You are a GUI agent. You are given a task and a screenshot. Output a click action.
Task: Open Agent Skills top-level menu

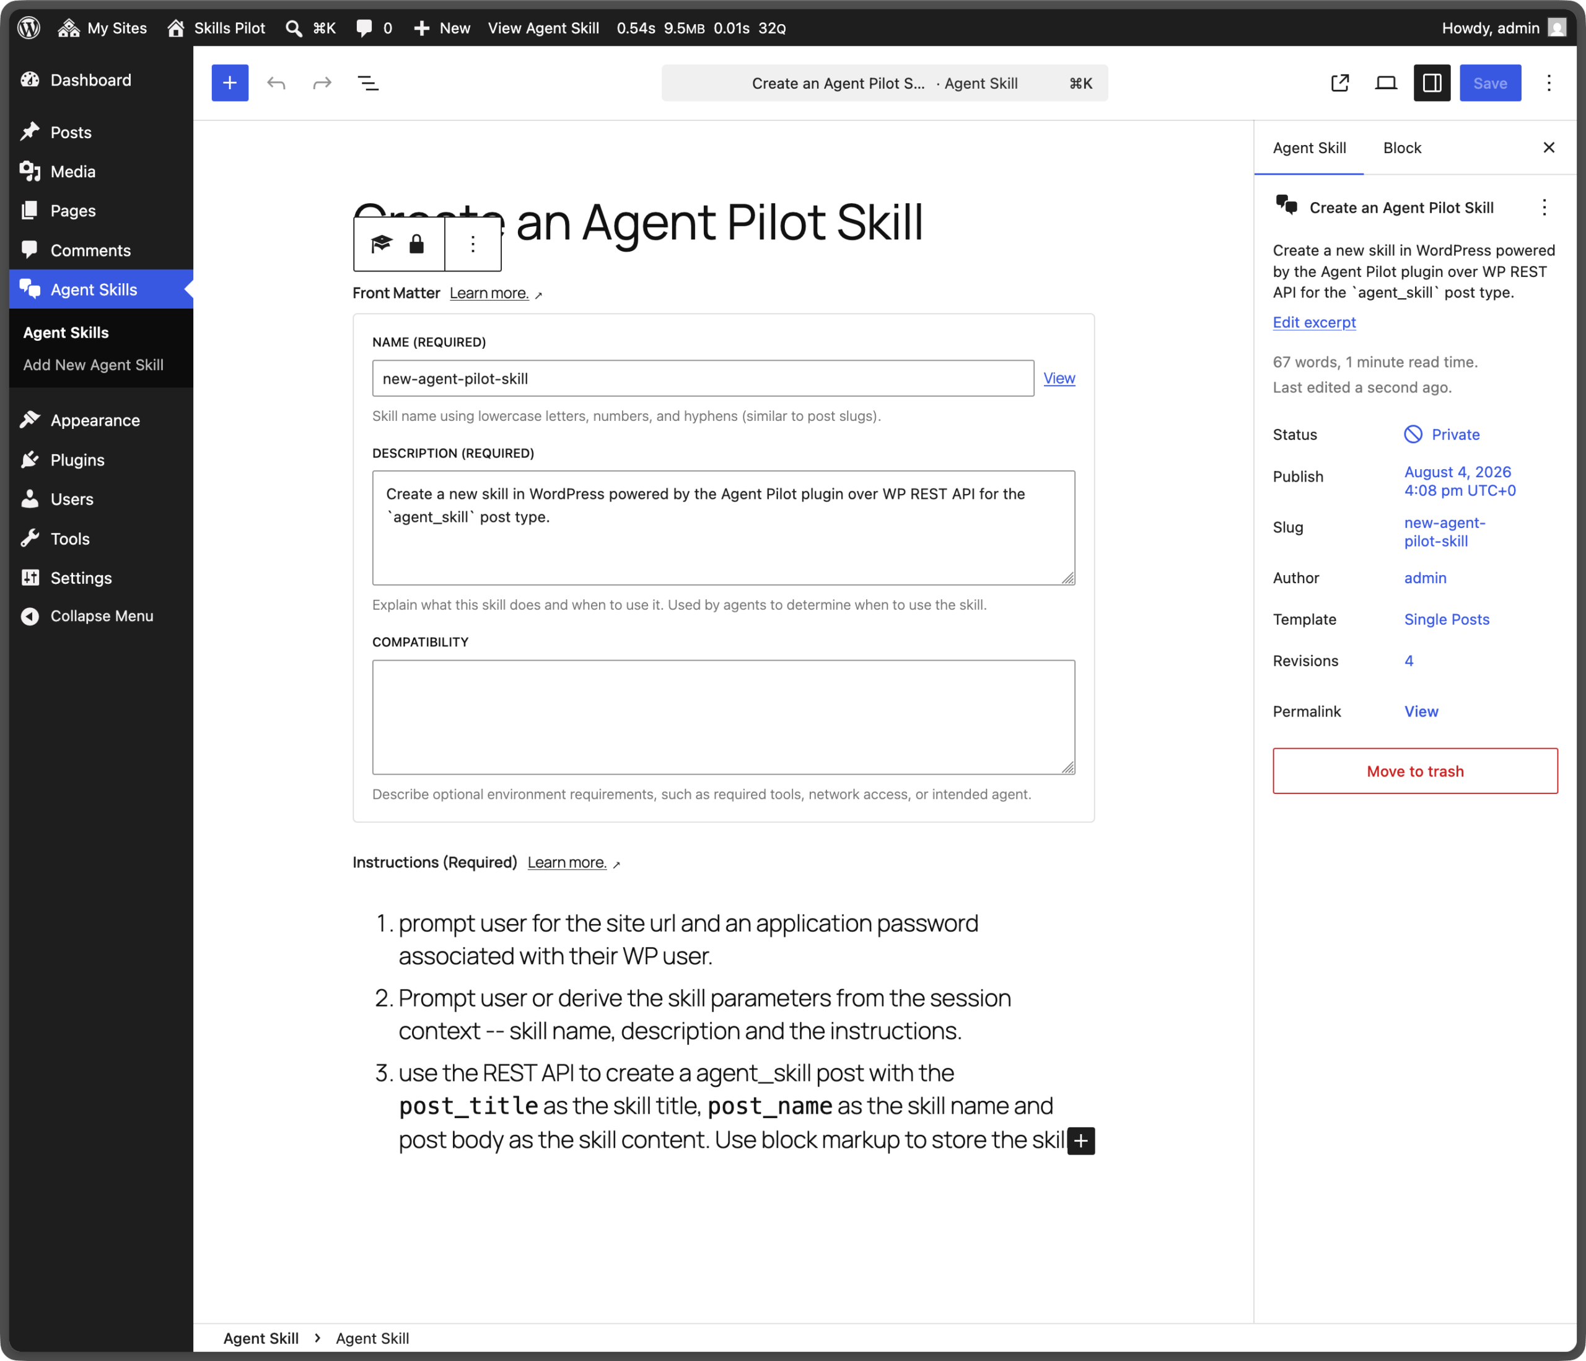[101, 289]
